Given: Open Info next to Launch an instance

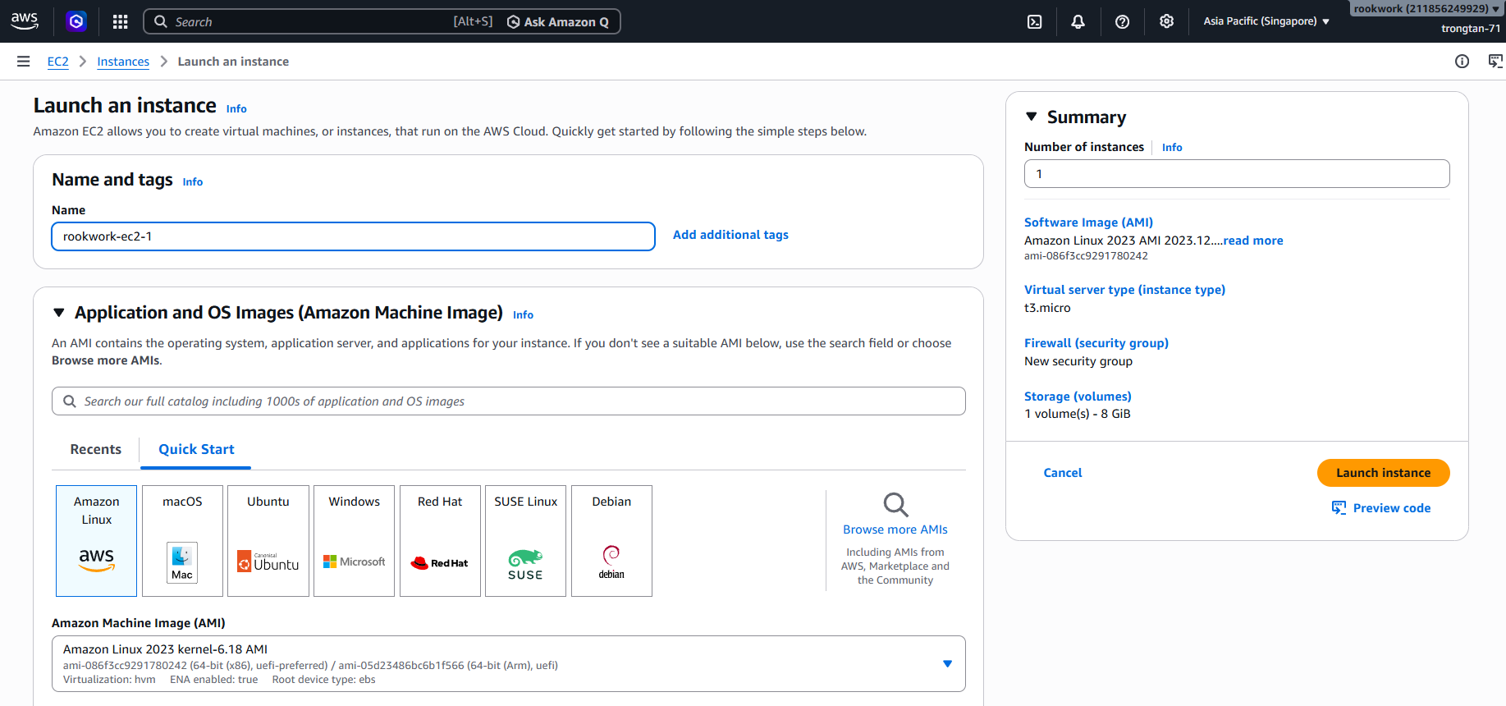Looking at the screenshot, I should [x=236, y=108].
